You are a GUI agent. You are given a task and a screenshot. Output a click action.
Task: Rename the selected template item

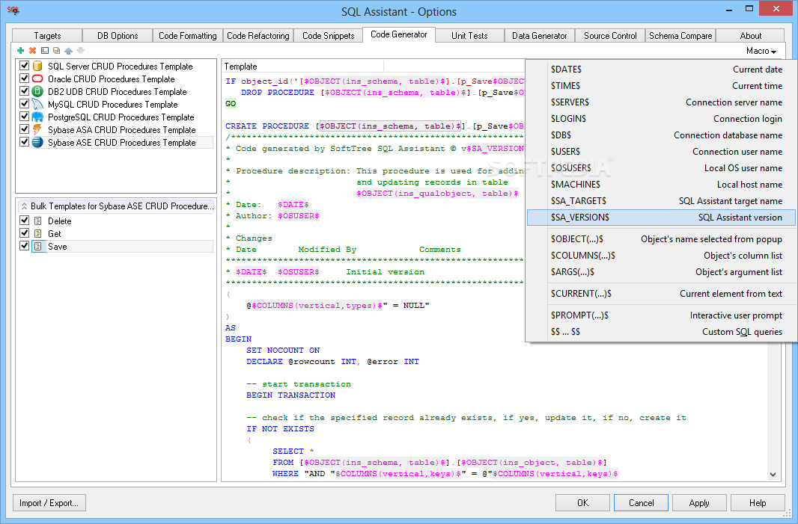coord(45,50)
